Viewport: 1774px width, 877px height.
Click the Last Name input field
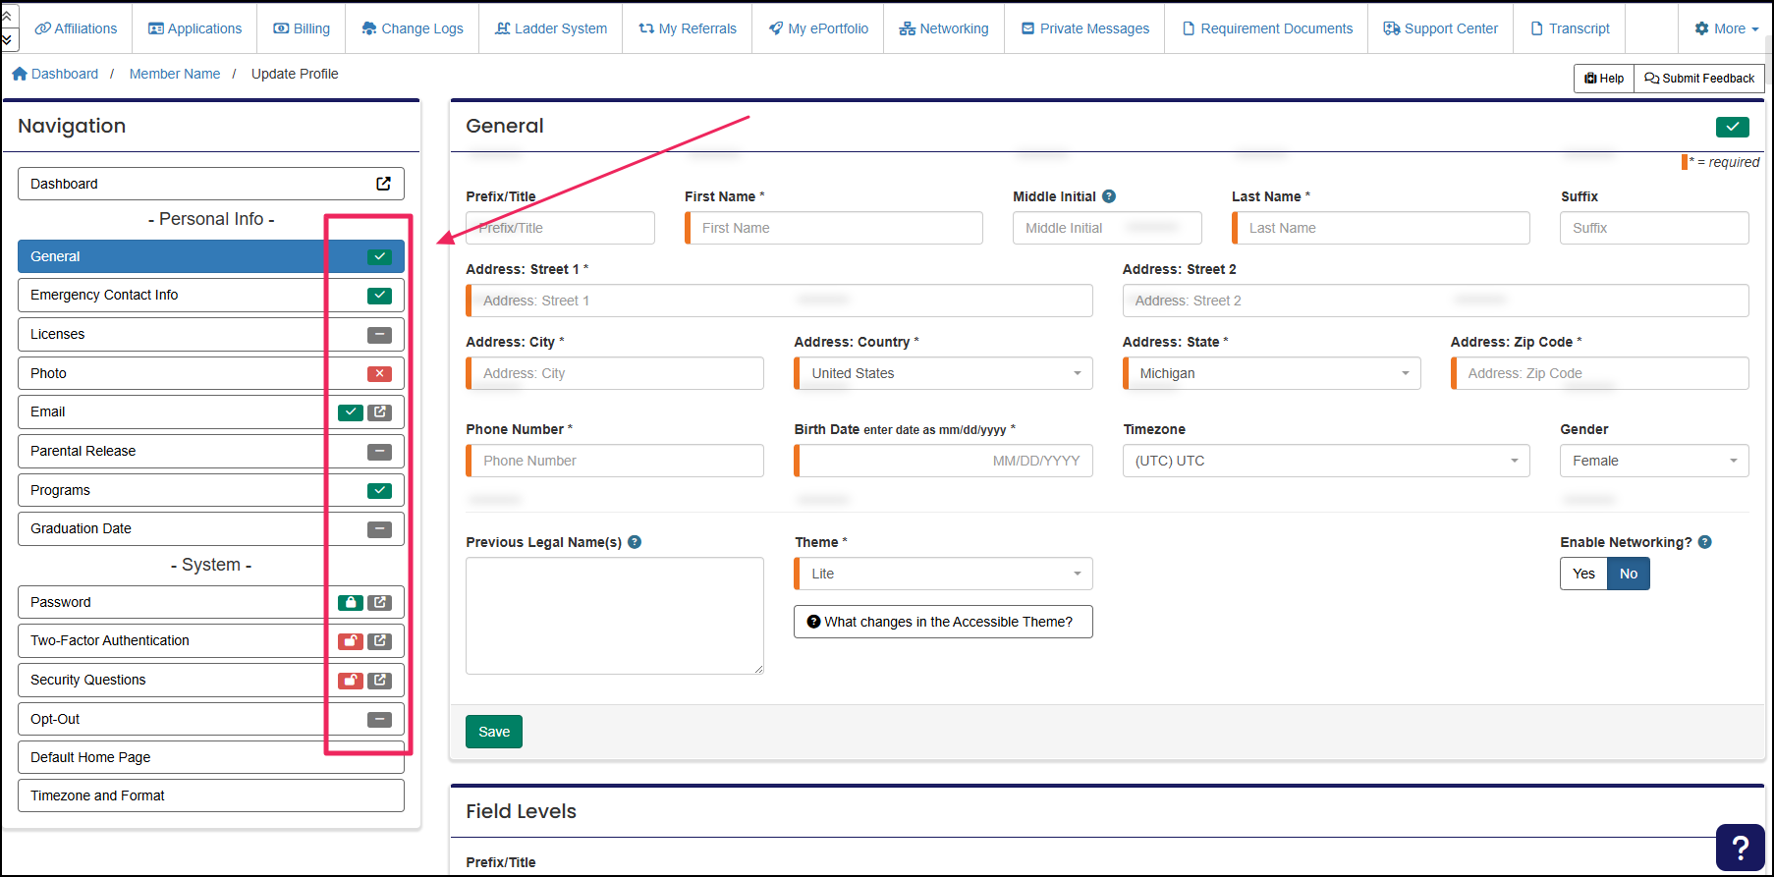point(1381,228)
